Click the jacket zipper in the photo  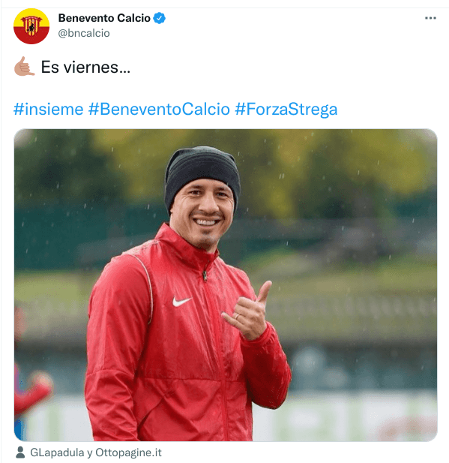tap(205, 275)
